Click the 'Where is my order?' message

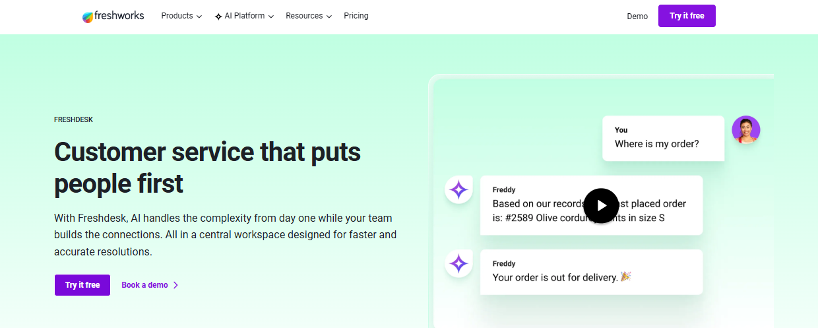pos(663,138)
